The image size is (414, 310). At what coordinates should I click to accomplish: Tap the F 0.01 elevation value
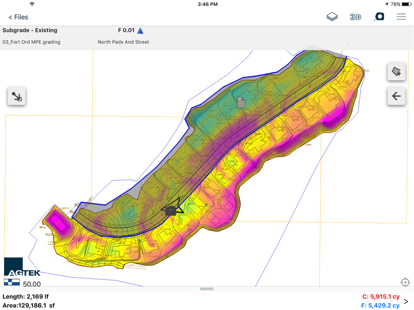(x=126, y=30)
